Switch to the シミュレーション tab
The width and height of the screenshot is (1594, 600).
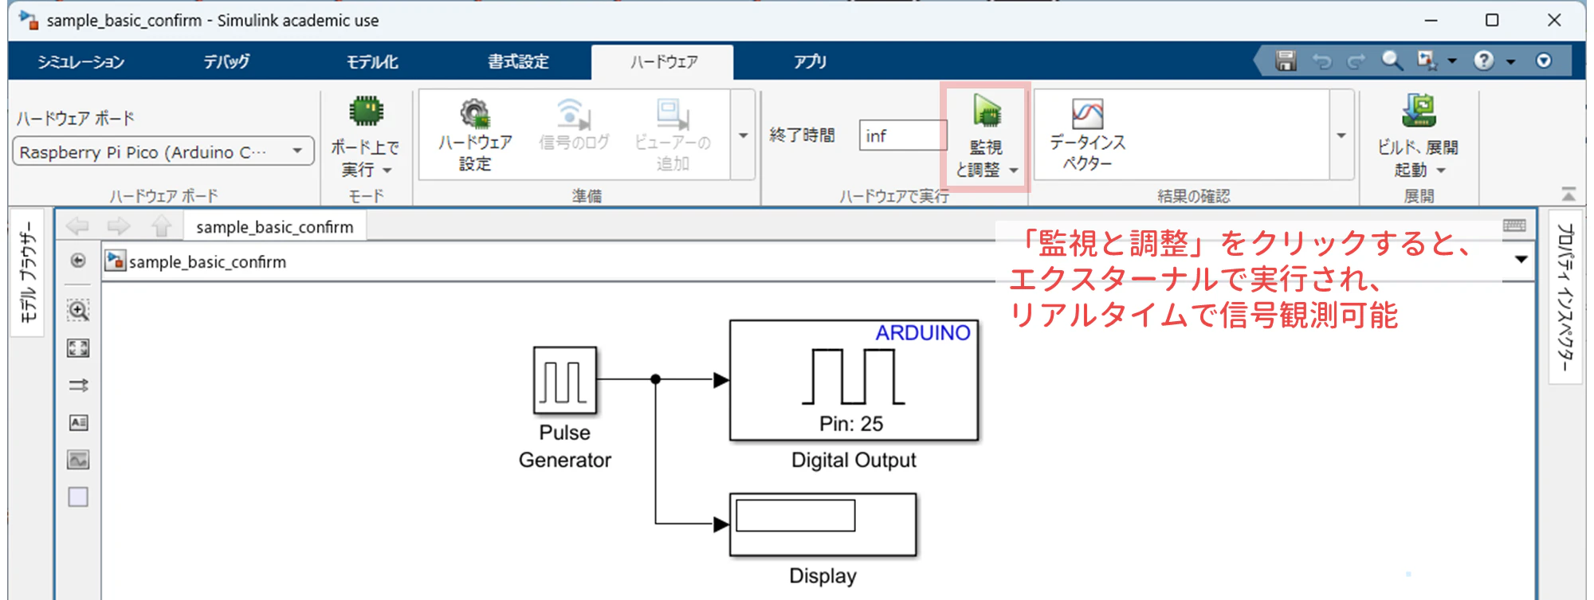[x=81, y=62]
